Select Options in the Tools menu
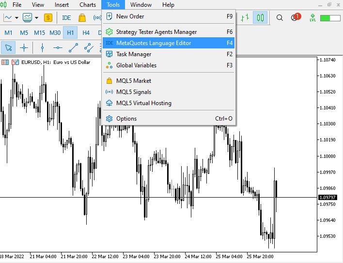The height and width of the screenshot is (263, 343). [126, 119]
